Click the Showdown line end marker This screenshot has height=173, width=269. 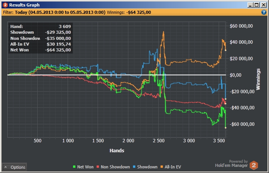tap(226, 99)
